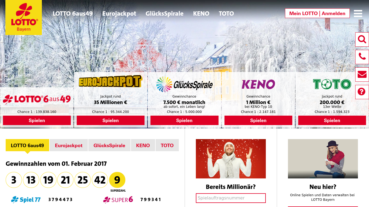Viewport: 369px width, 207px height.
Task: Click the GlücksSpirale logo
Action: 185,84
